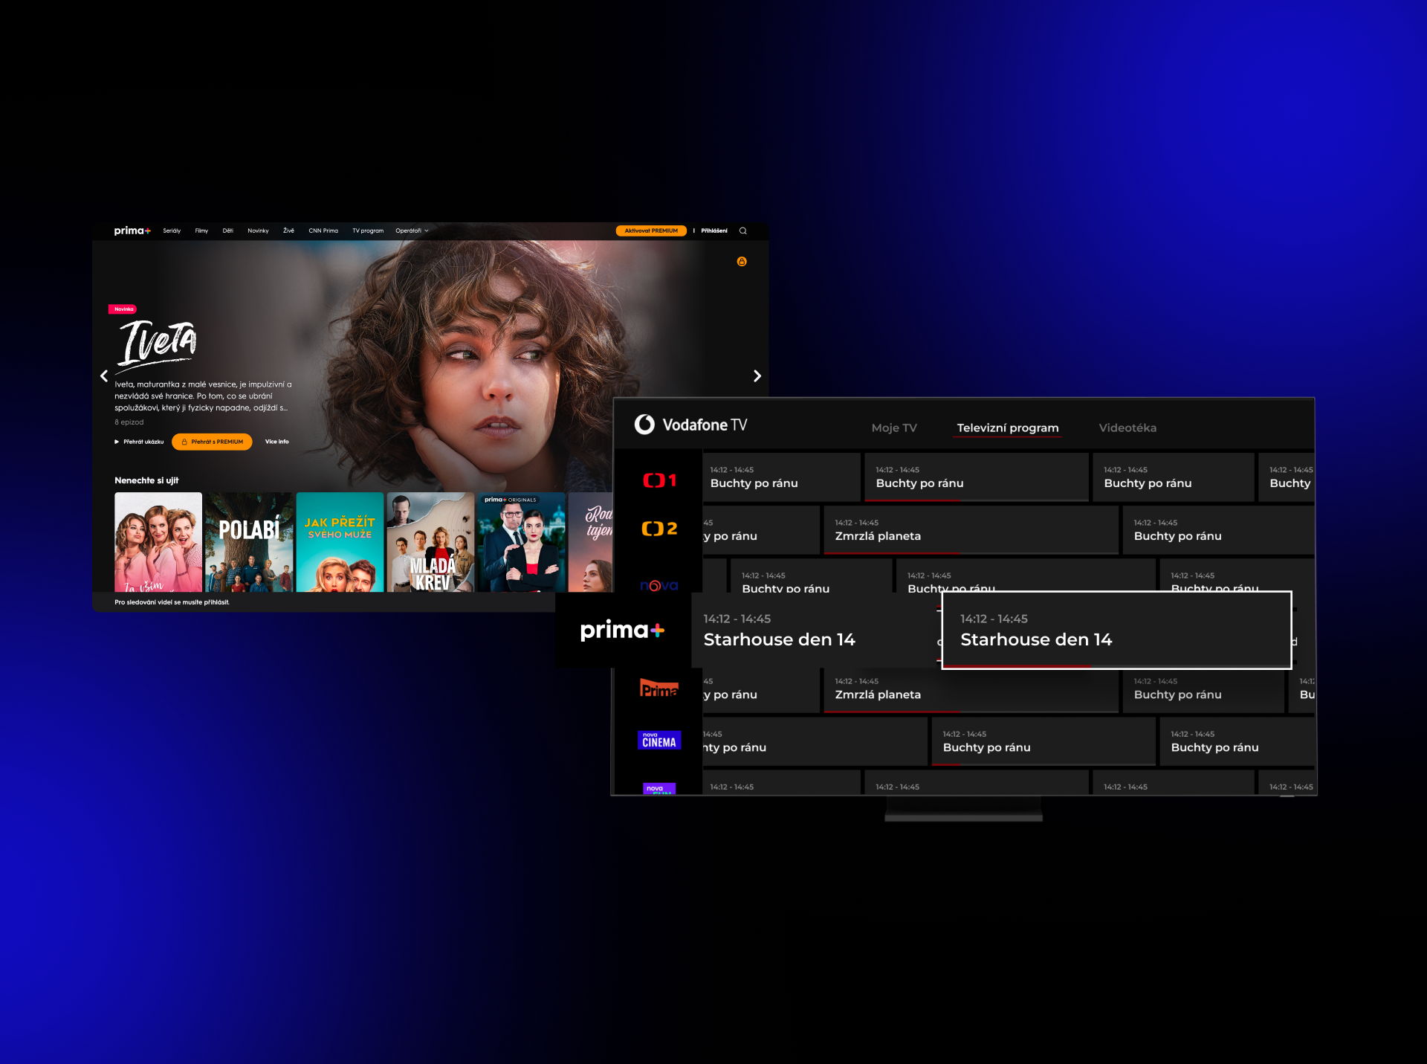The height and width of the screenshot is (1064, 1427).
Task: Click the Přihlášení link
Action: [x=713, y=230]
